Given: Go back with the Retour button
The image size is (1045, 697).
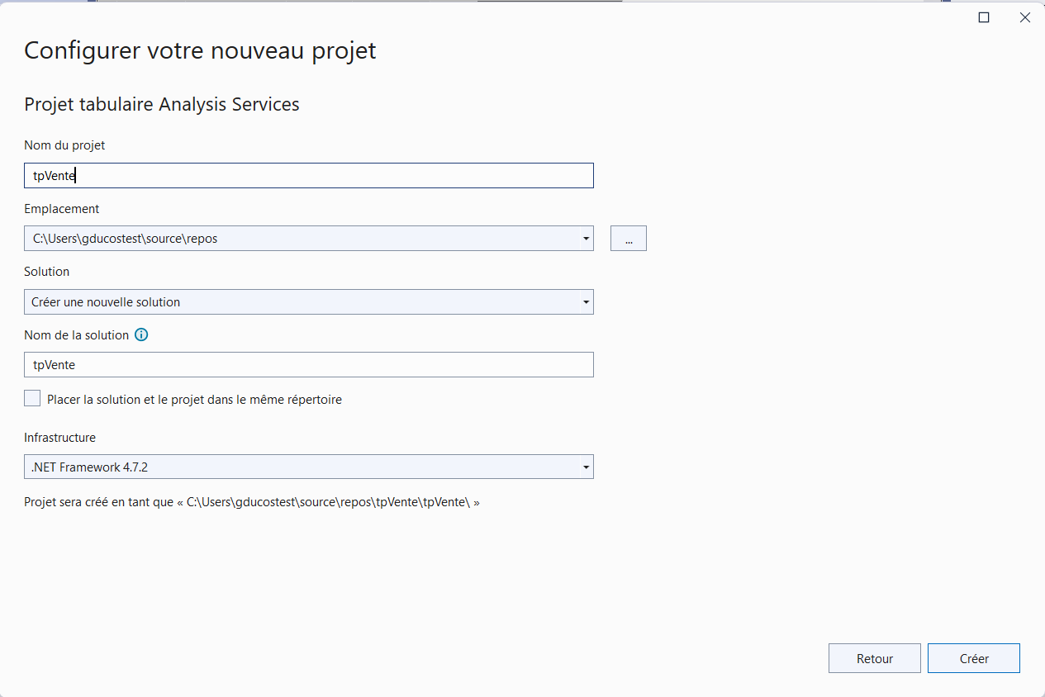Looking at the screenshot, I should (x=875, y=658).
